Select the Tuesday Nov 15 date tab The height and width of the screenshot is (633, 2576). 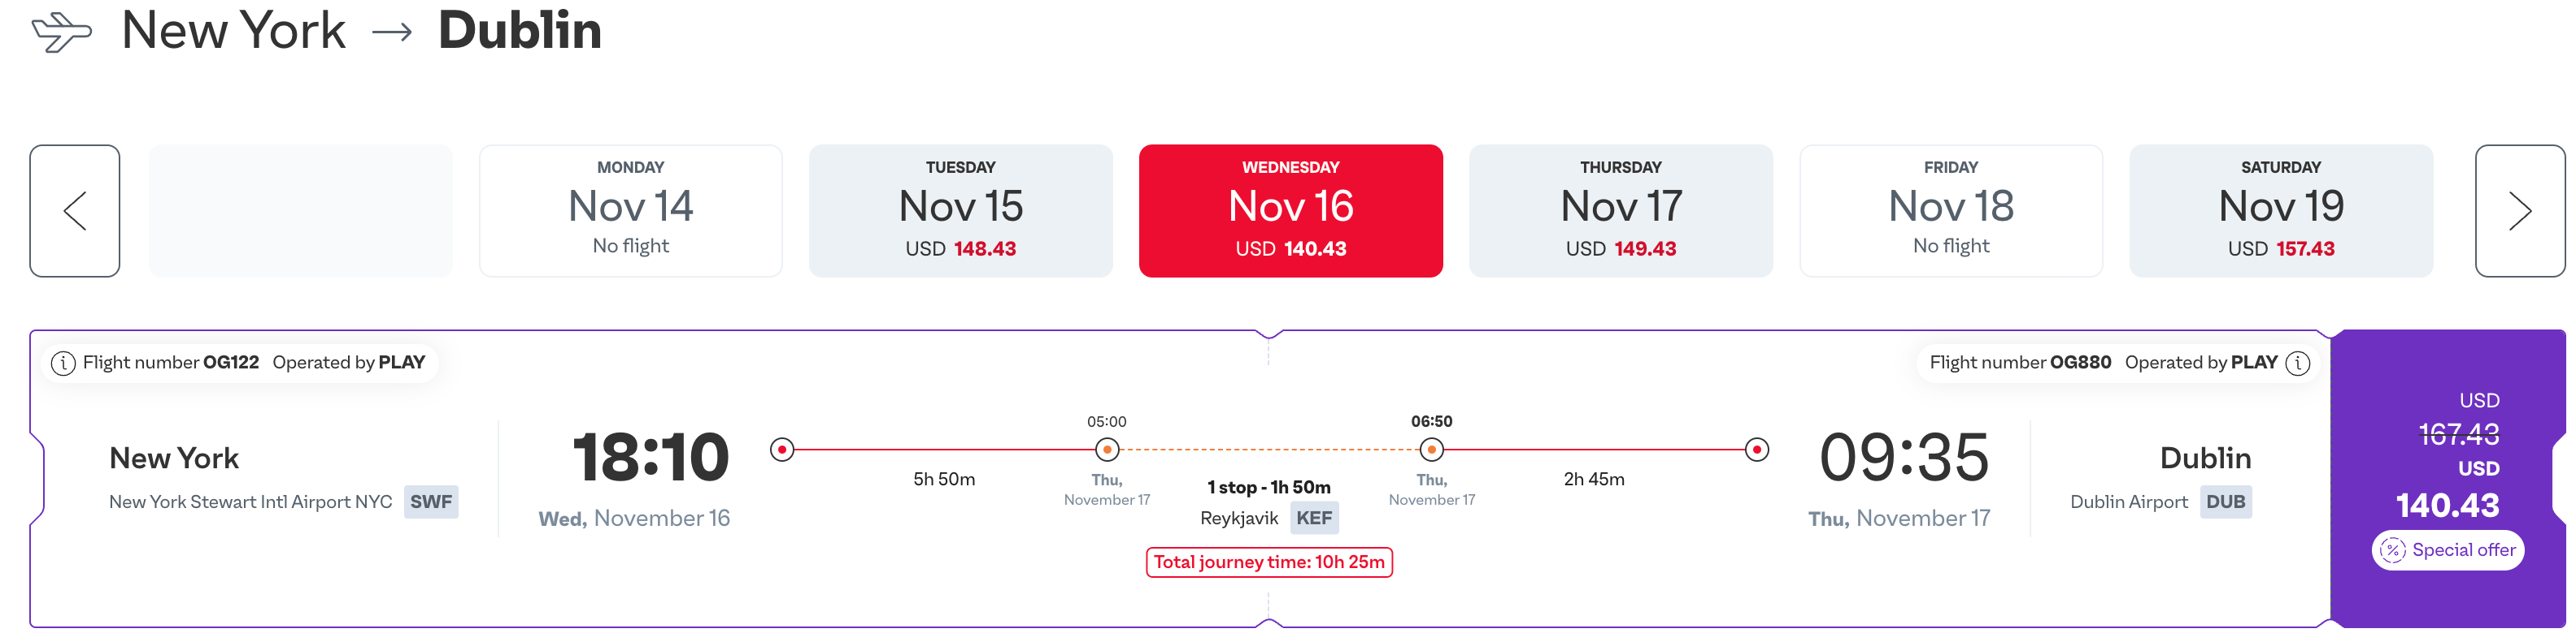point(960,211)
